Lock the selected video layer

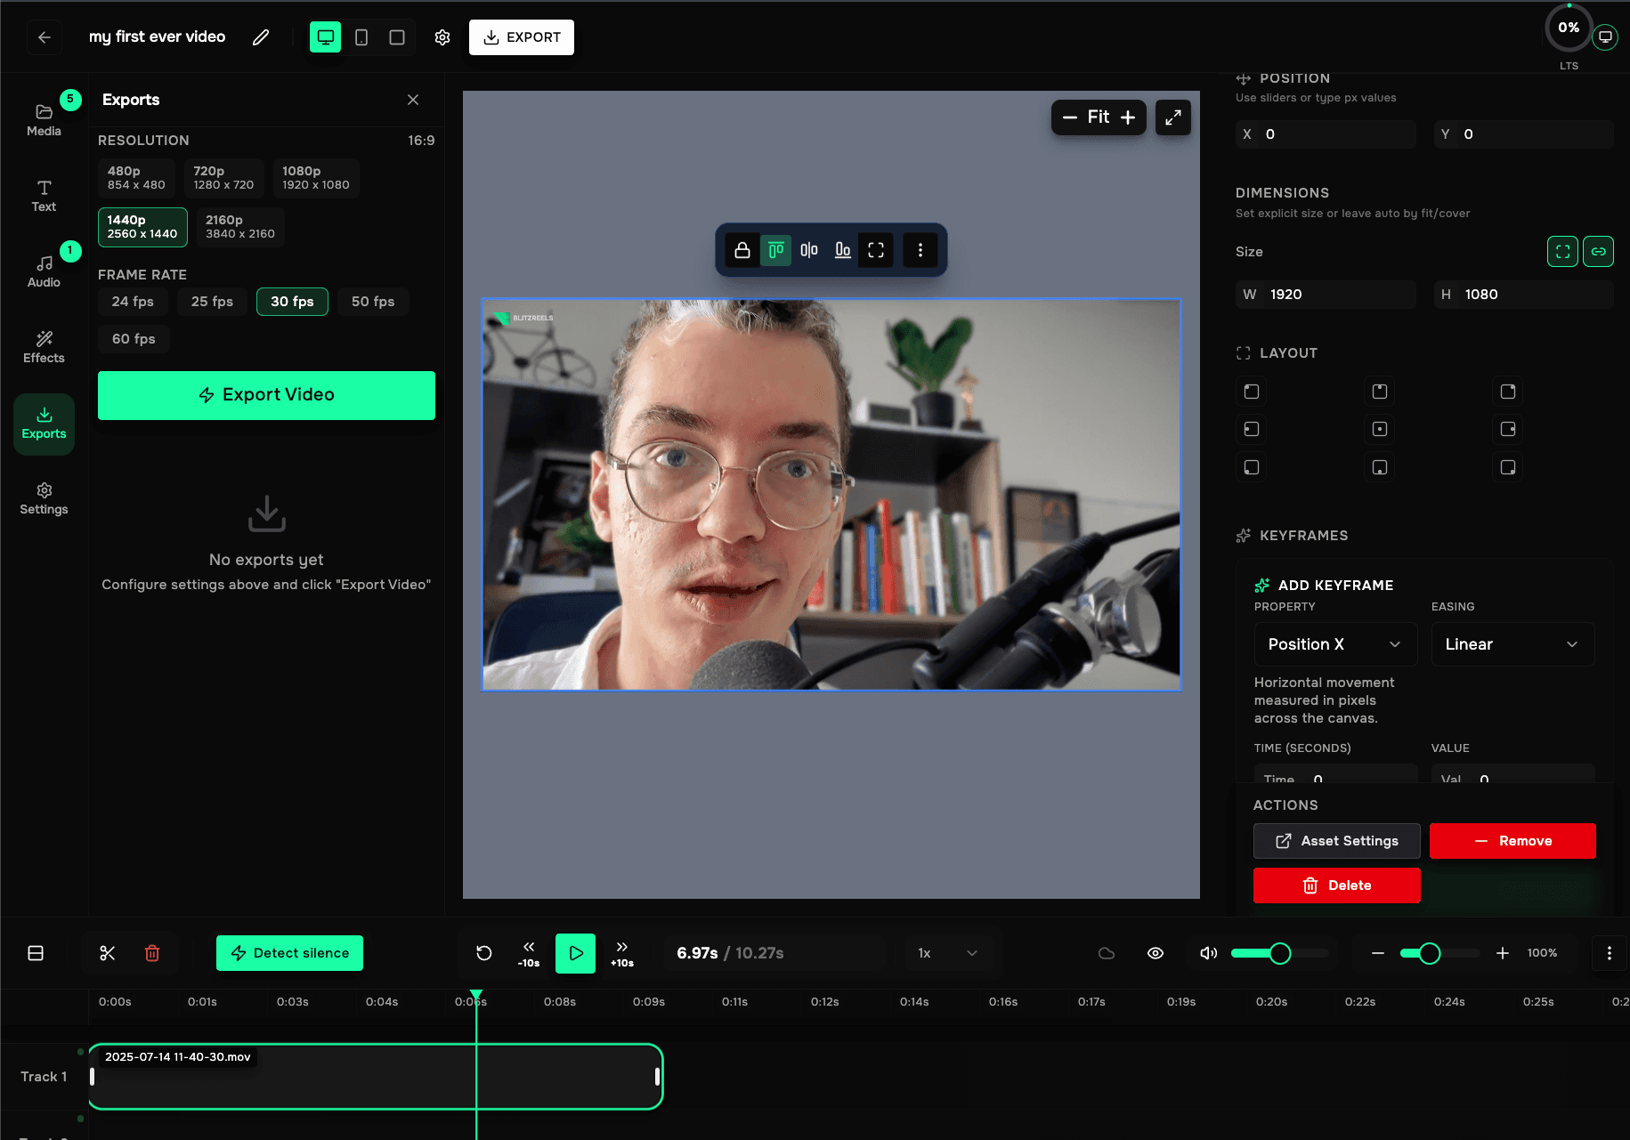tap(742, 250)
